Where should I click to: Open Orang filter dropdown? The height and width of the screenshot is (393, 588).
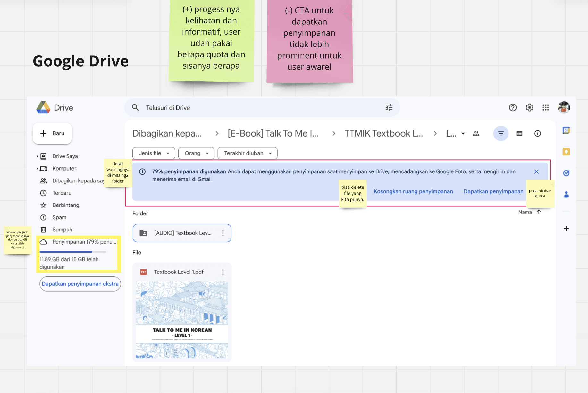(x=196, y=153)
